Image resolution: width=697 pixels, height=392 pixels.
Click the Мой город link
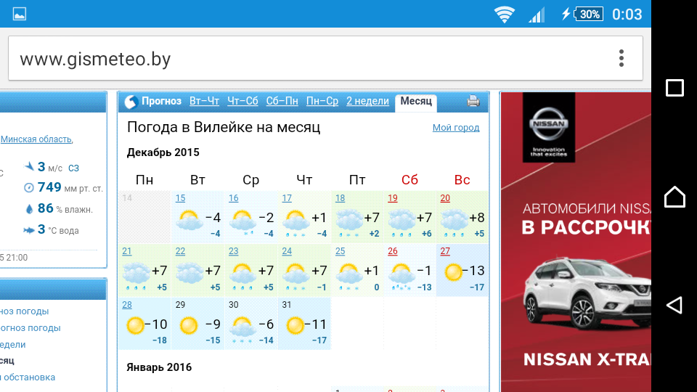(456, 128)
